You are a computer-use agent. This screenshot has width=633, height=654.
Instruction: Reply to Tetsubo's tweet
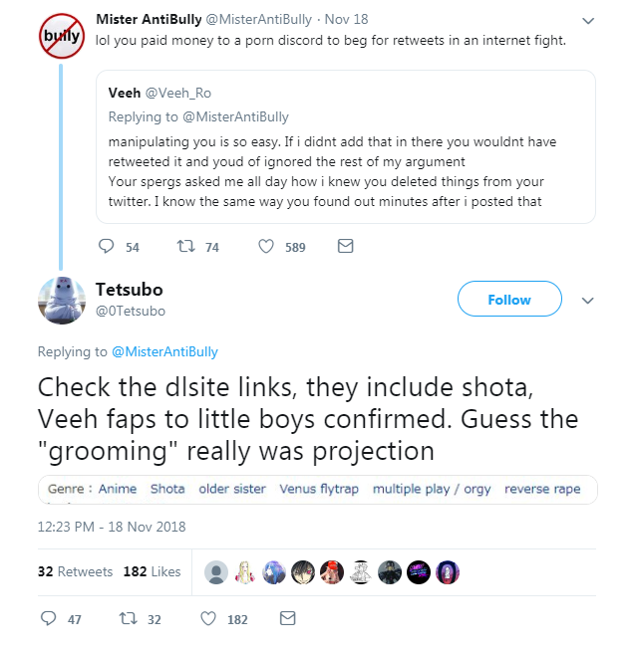(x=49, y=618)
